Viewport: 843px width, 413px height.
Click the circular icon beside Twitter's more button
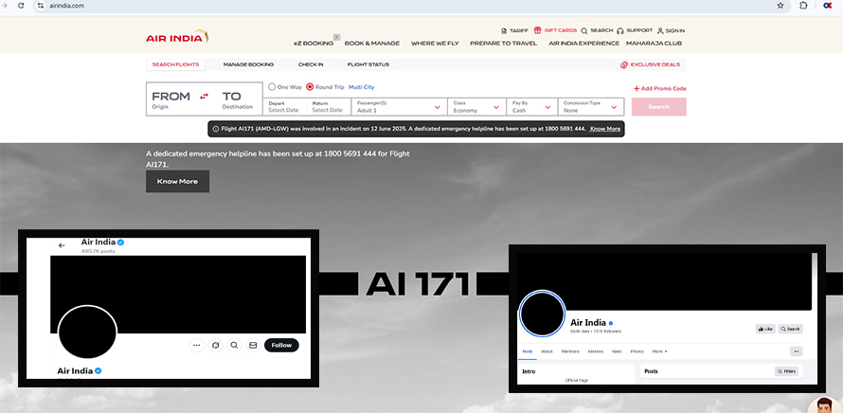215,345
